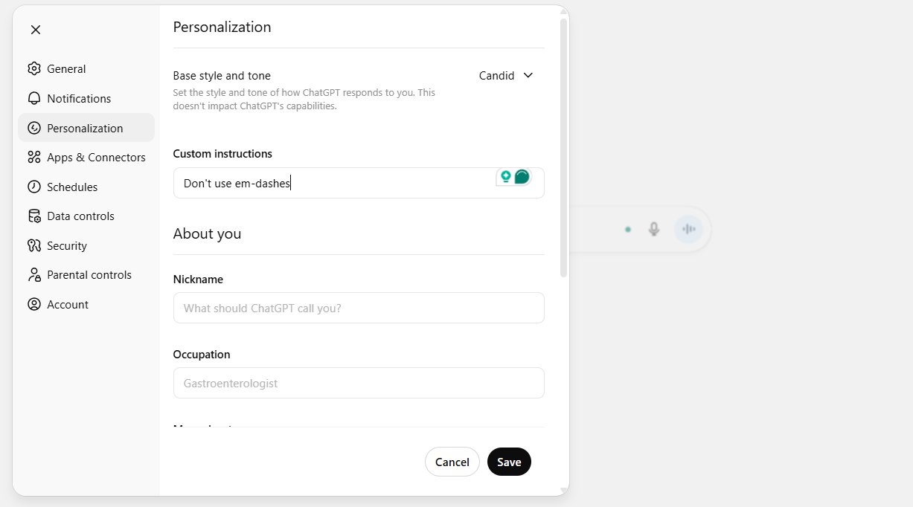The width and height of the screenshot is (913, 507).
Task: Click the Account profile icon
Action: click(x=34, y=305)
